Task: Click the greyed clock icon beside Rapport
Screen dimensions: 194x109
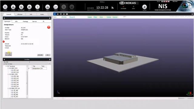Action: (72, 7)
